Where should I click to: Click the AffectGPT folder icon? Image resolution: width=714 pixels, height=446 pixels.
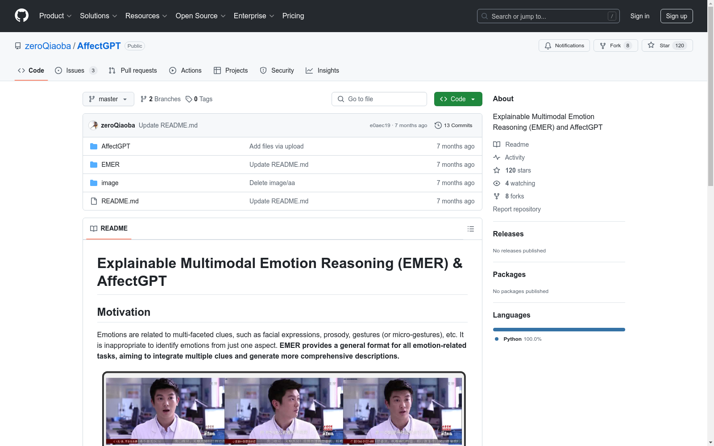pyautogui.click(x=94, y=146)
